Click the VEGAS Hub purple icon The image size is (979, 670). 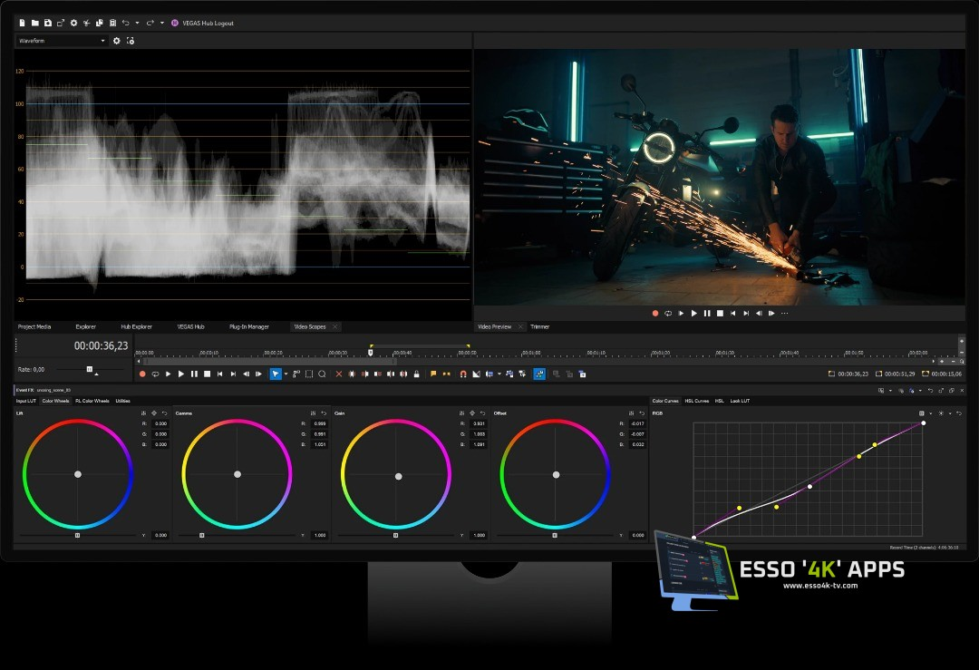point(174,23)
